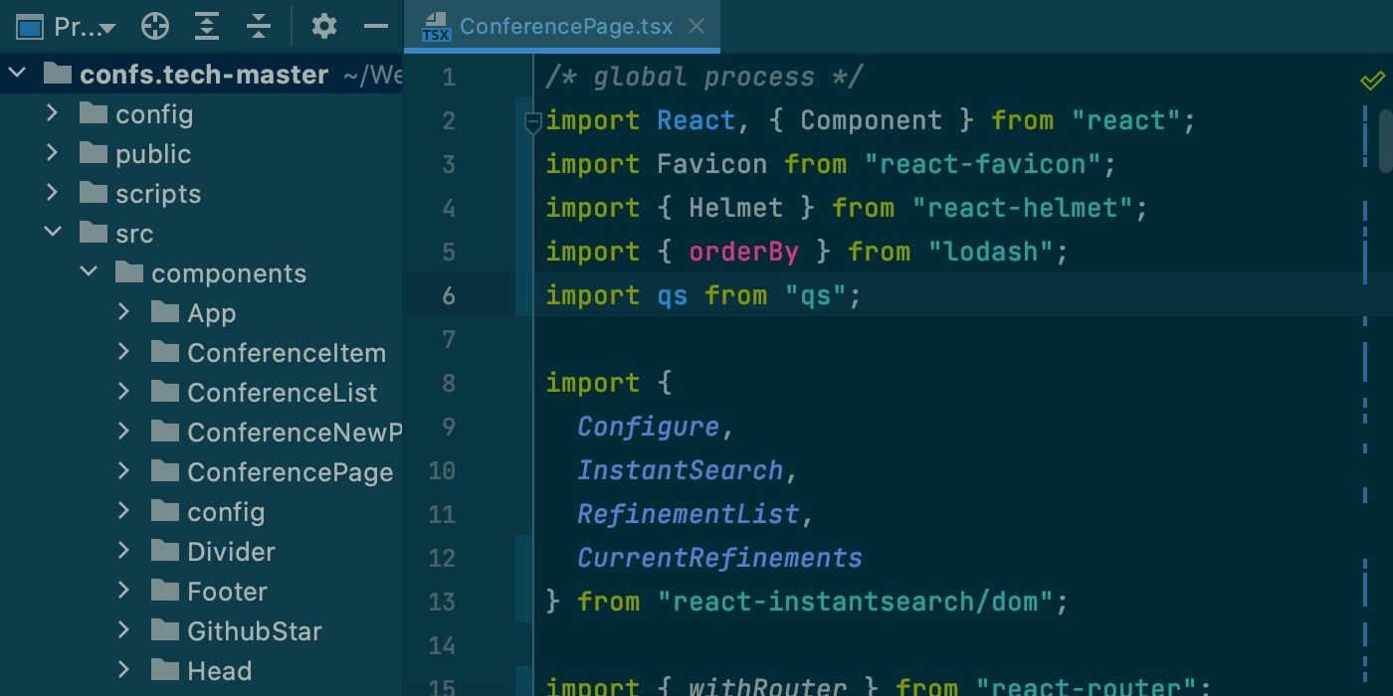The image size is (1393, 696).
Task: Expand the ConferenceNewP folder
Action: click(124, 433)
